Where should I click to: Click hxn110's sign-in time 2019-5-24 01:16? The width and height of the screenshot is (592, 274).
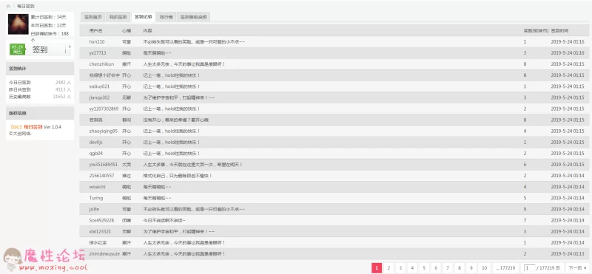pos(568,42)
